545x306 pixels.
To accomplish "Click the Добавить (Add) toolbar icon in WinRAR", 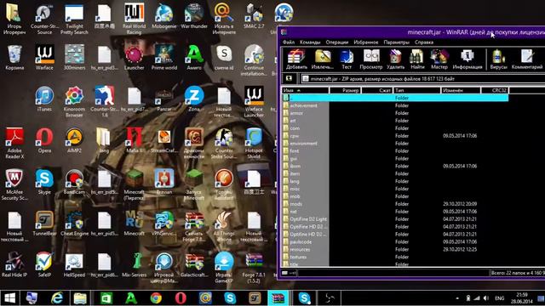I will [296, 59].
